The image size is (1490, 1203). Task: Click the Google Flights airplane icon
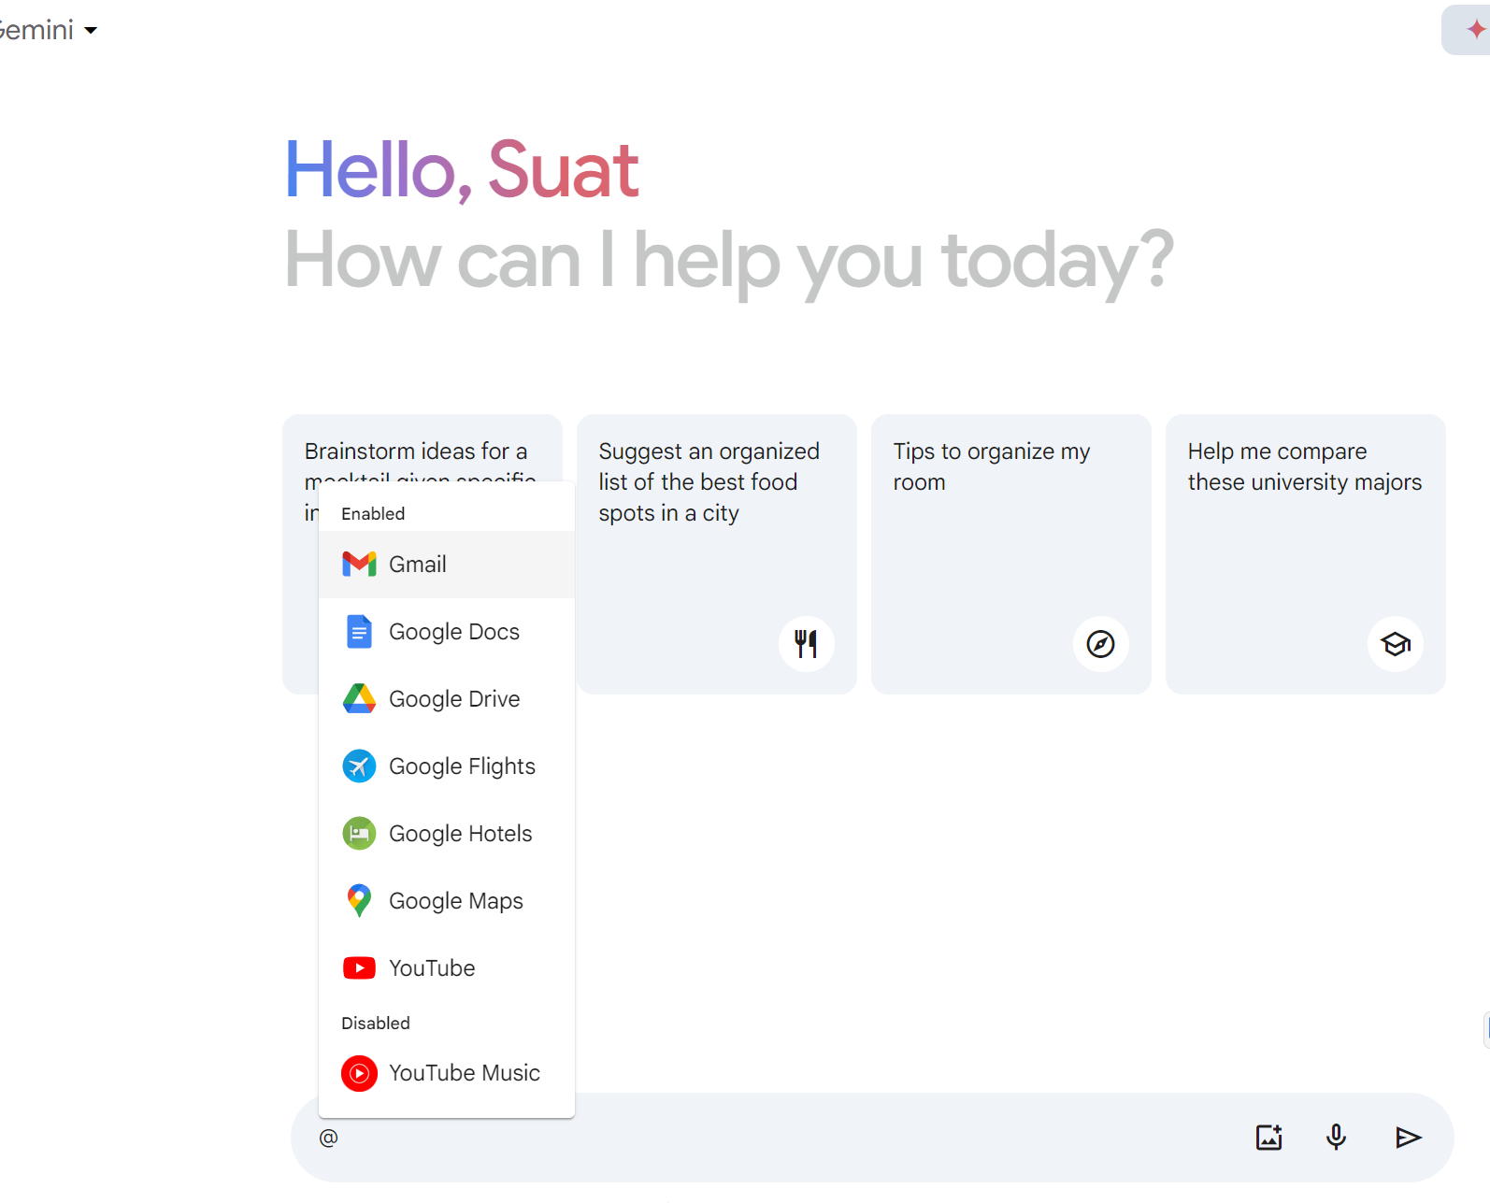pos(359,766)
